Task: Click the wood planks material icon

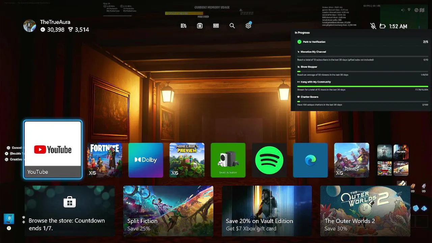Action: (402, 184)
